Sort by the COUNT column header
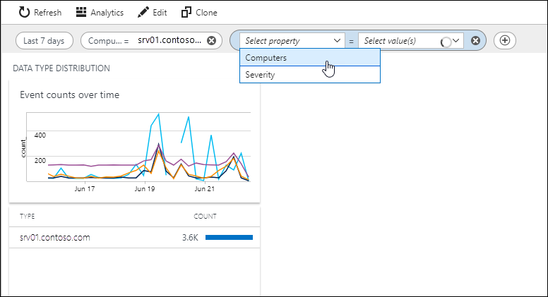Screen dimensions: 548x297 205,217
